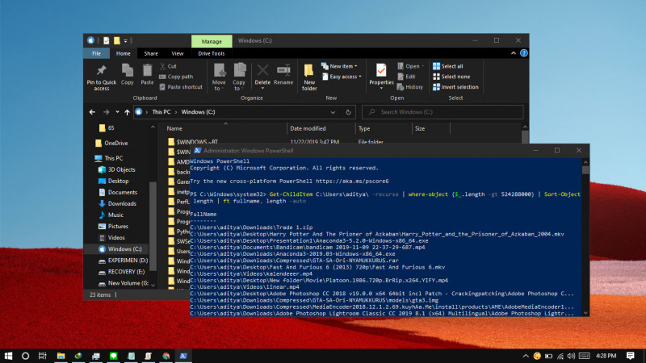Open Delete dropdown arrow
Viewport: 646px width, 363px height.
pyautogui.click(x=262, y=88)
